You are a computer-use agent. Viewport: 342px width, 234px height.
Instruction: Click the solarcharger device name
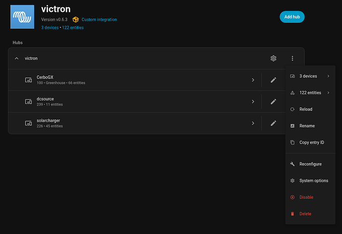(x=48, y=121)
